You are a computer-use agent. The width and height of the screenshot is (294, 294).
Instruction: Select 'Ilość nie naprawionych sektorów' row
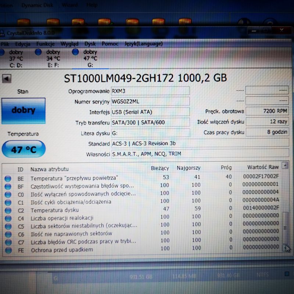[x=142, y=233]
